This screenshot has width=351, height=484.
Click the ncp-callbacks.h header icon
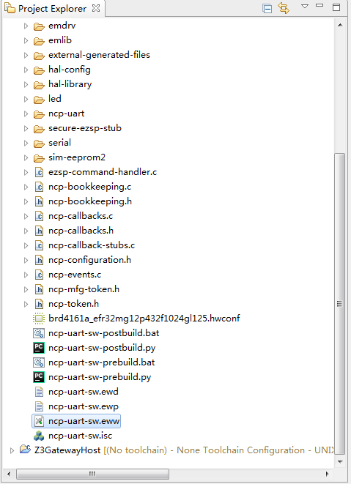39,231
